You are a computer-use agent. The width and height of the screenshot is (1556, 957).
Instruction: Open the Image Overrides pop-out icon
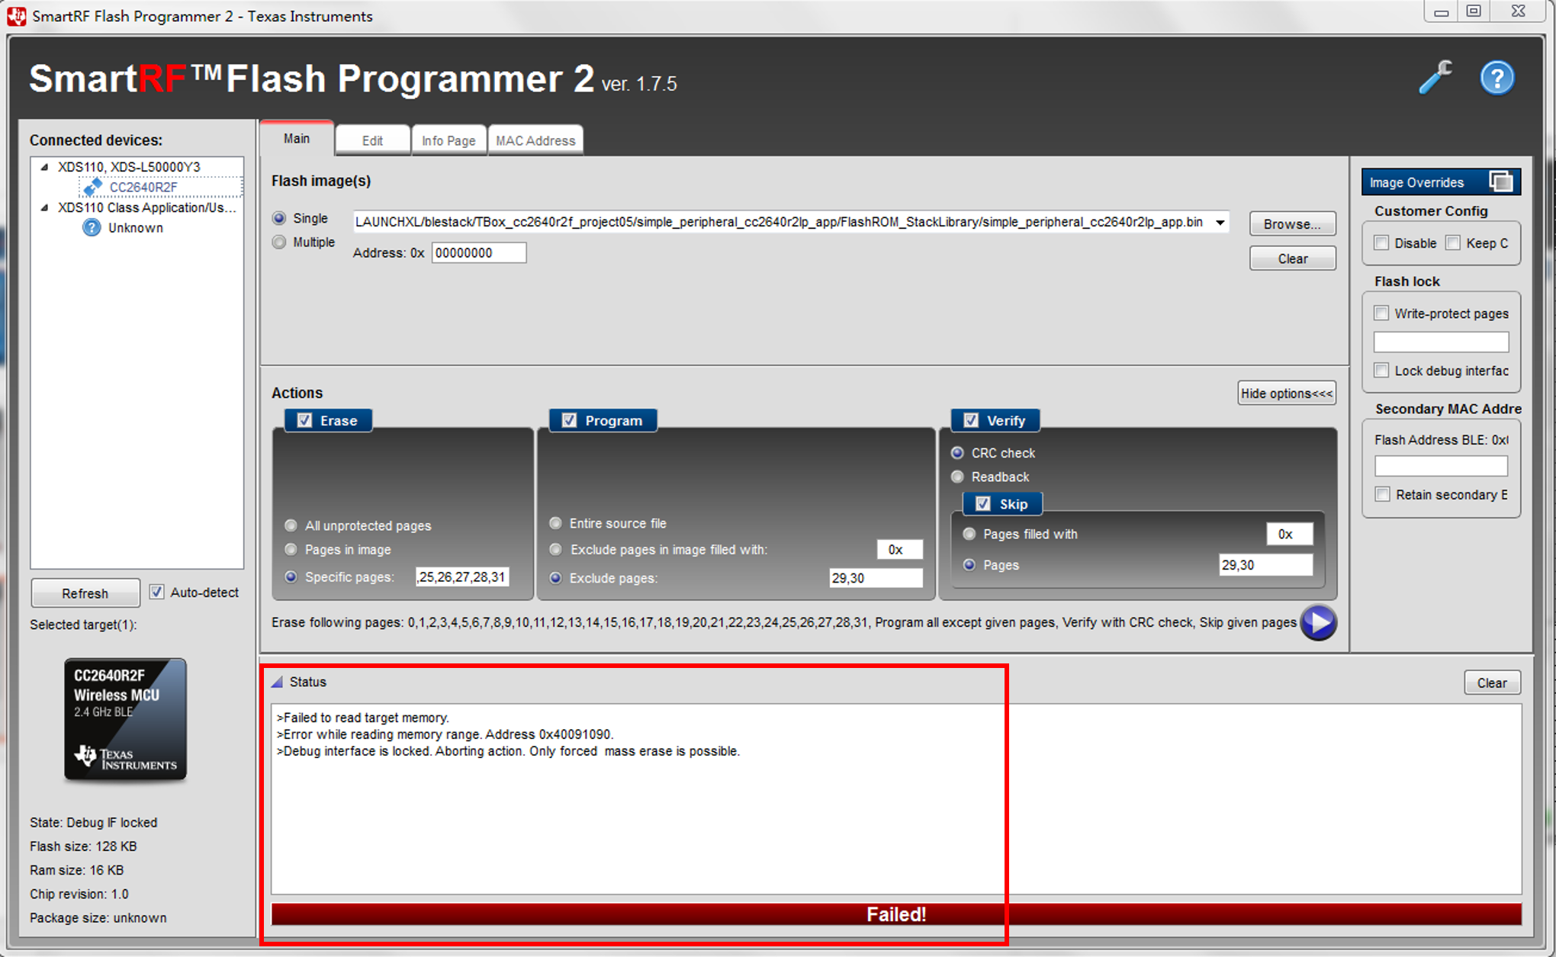click(x=1500, y=181)
